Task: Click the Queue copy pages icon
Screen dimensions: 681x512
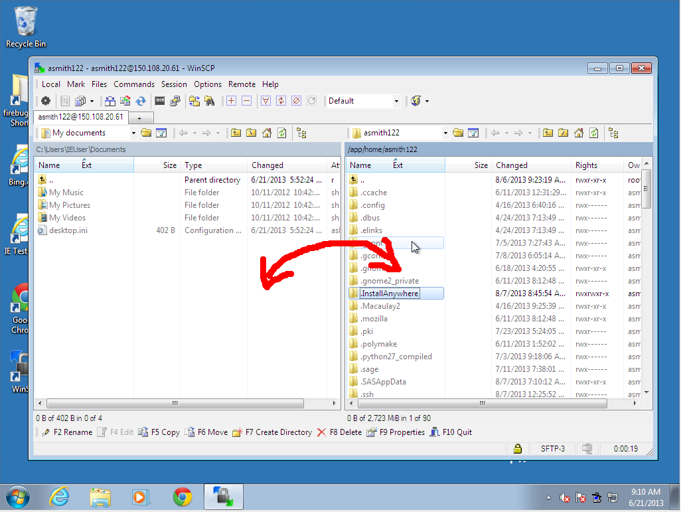Action: 80,101
